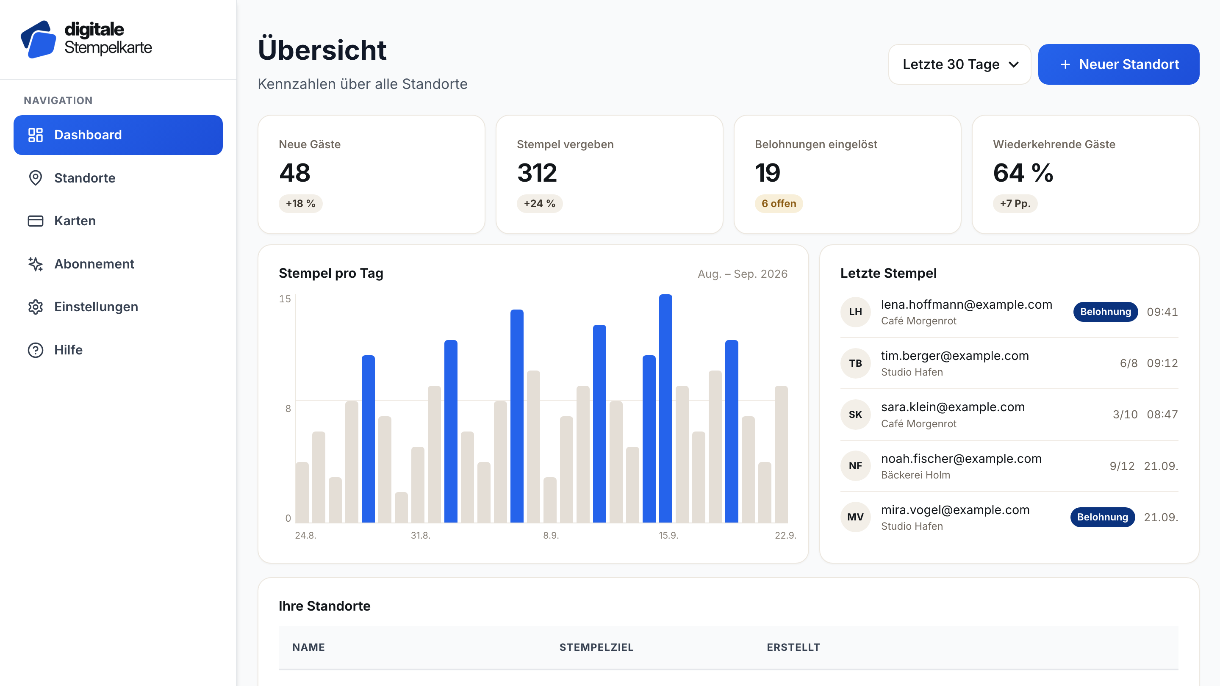This screenshot has width=1220, height=686.
Task: Open Karten in the sidebar
Action: click(118, 221)
